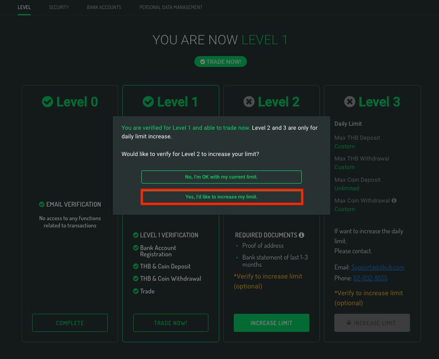
Task: Click the checkmark icon beside Level 0 heading
Action: point(48,102)
